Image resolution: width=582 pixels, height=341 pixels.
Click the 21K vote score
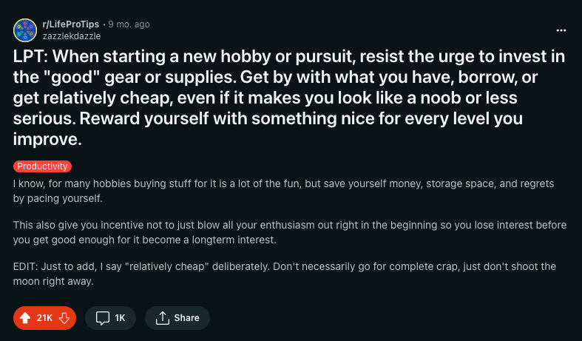pos(44,318)
